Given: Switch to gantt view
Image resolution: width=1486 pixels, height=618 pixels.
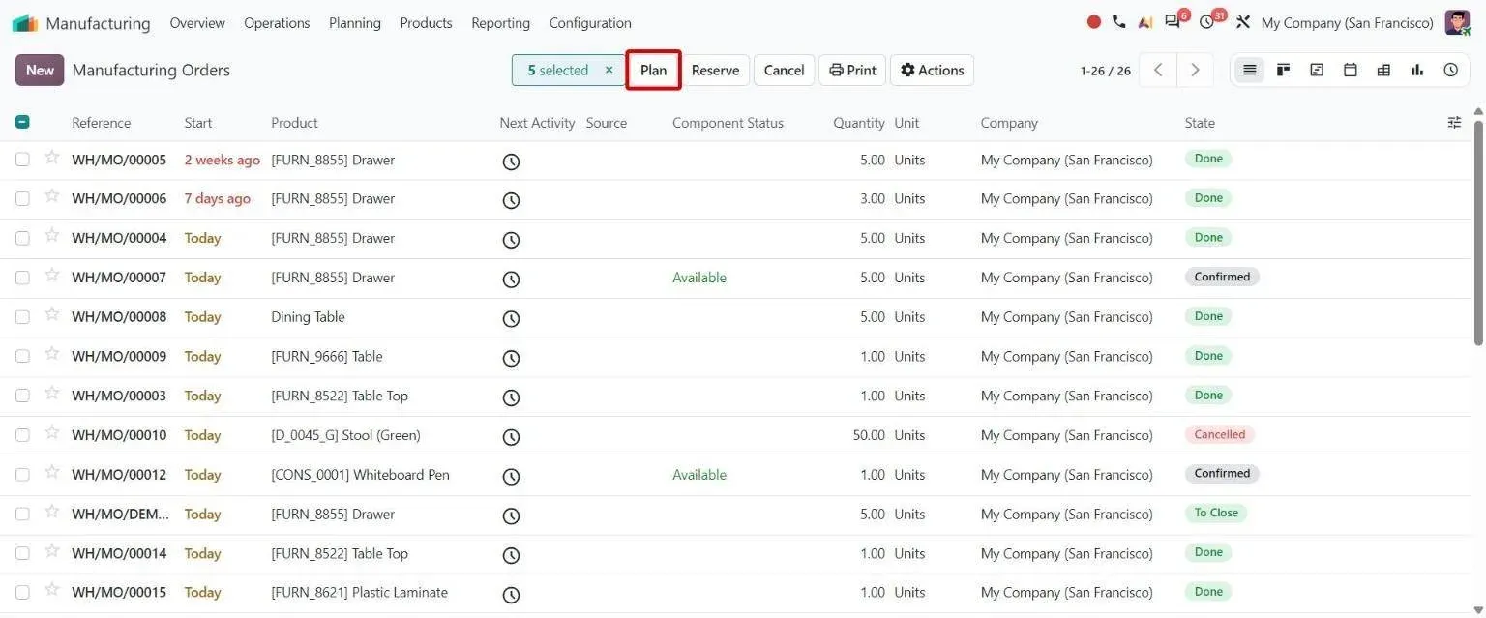Looking at the screenshot, I should pyautogui.click(x=1317, y=70).
